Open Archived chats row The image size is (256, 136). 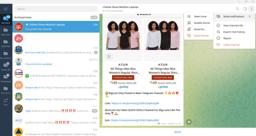pyautogui.click(x=56, y=17)
